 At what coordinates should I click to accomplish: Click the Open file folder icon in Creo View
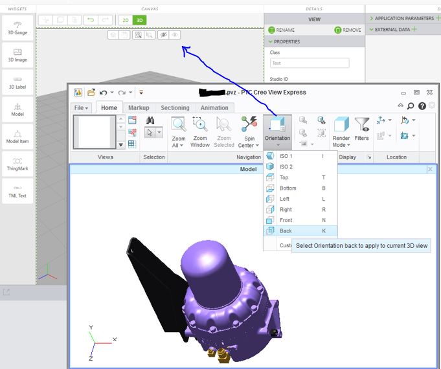pos(91,92)
